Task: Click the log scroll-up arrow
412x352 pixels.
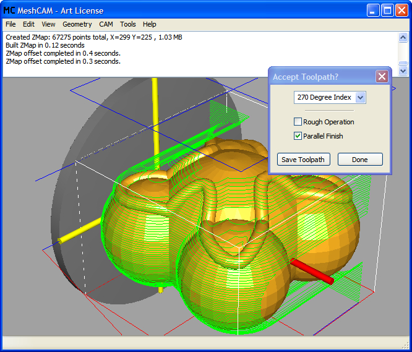Action: pyautogui.click(x=403, y=38)
